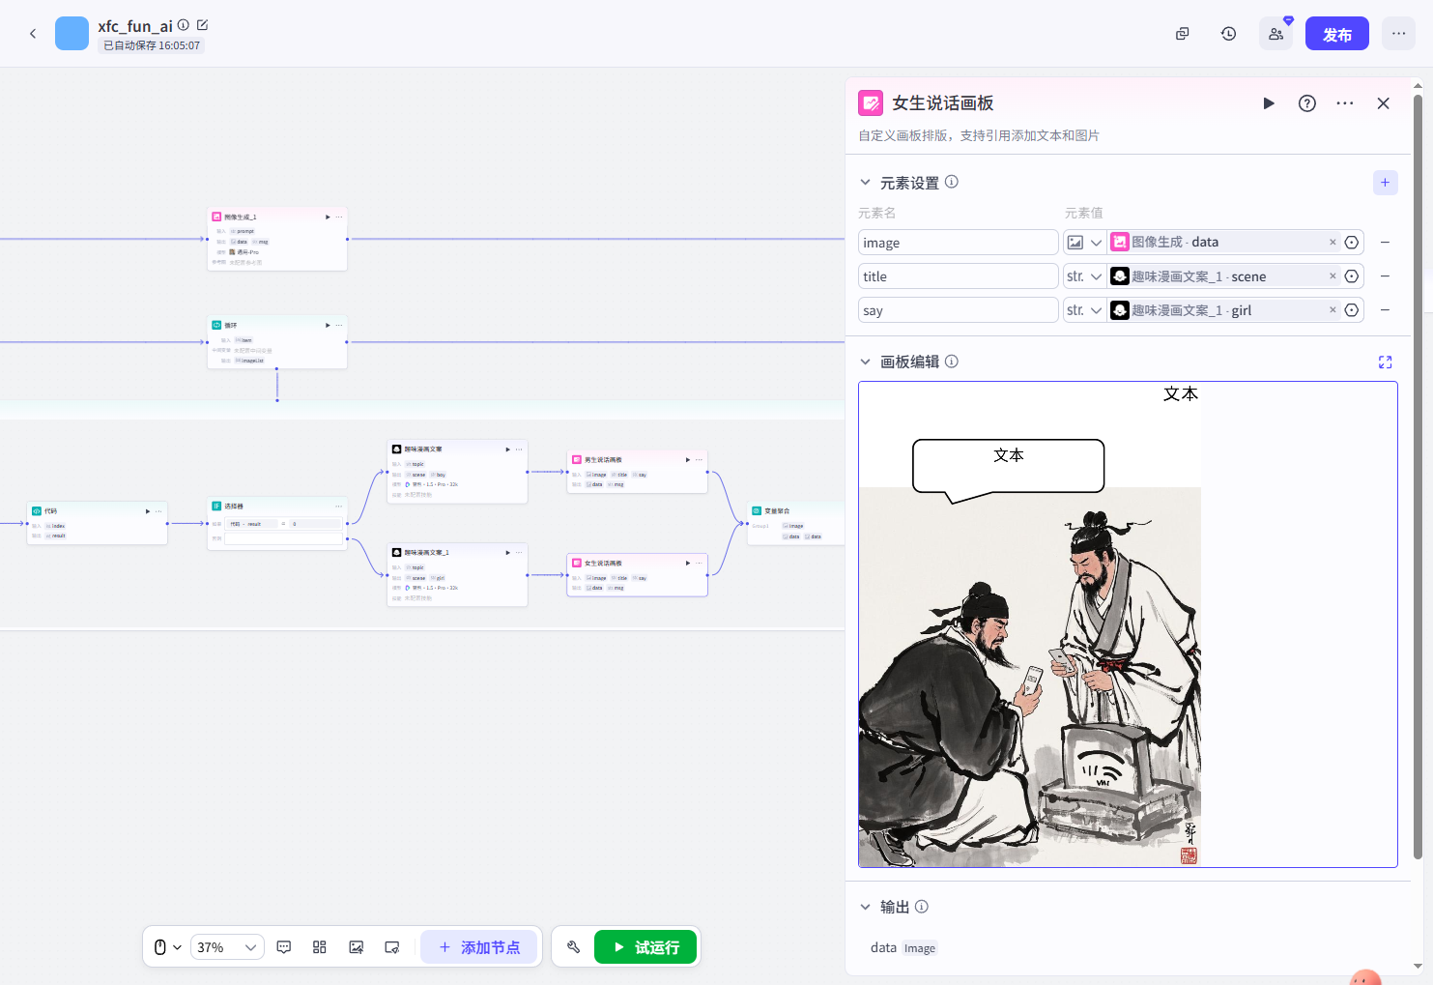Click the image element name field
Image resolution: width=1433 pixels, height=985 pixels.
pos(959,243)
